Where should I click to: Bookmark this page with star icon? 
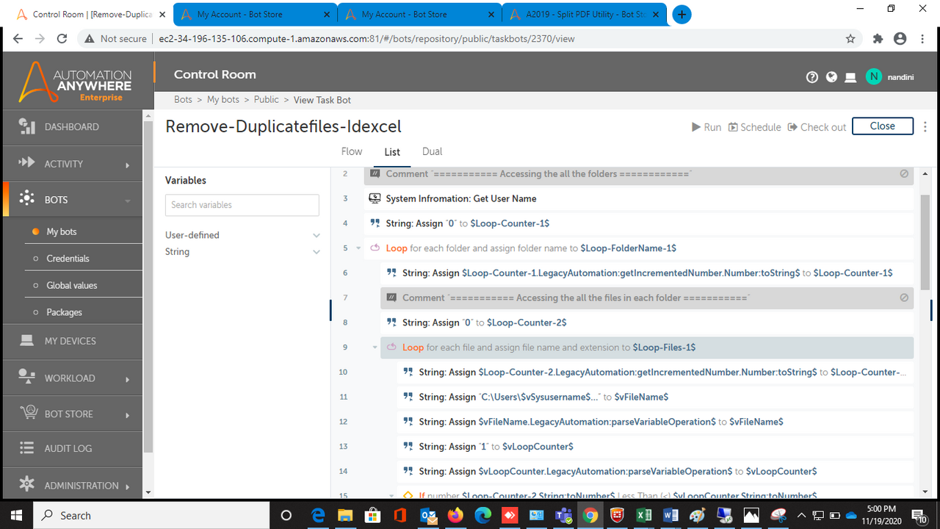pos(850,39)
